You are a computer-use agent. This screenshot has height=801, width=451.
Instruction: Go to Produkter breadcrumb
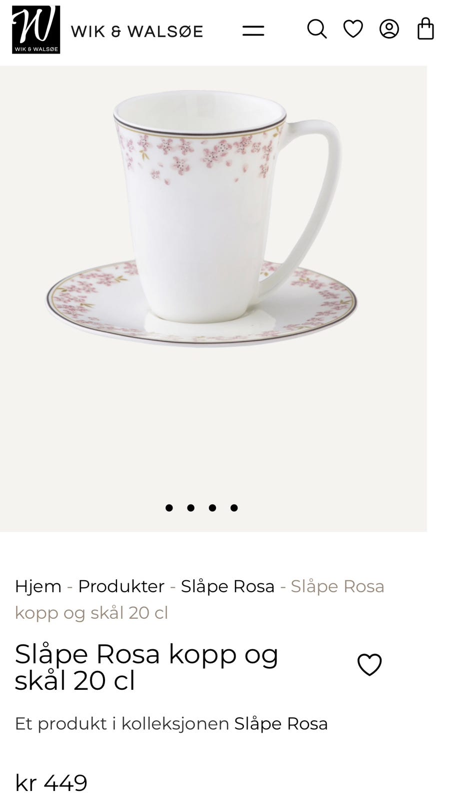(x=121, y=586)
